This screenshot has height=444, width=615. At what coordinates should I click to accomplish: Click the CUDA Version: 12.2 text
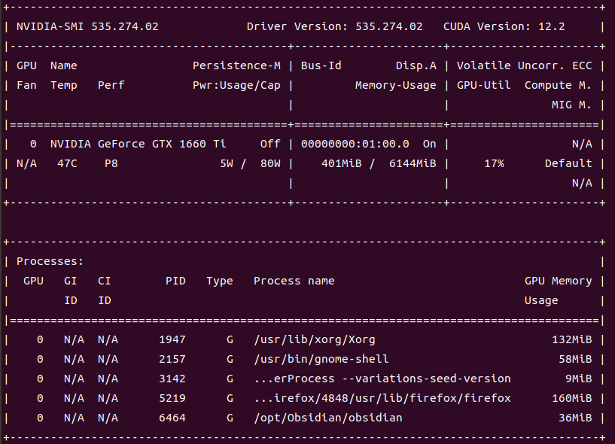tap(504, 26)
